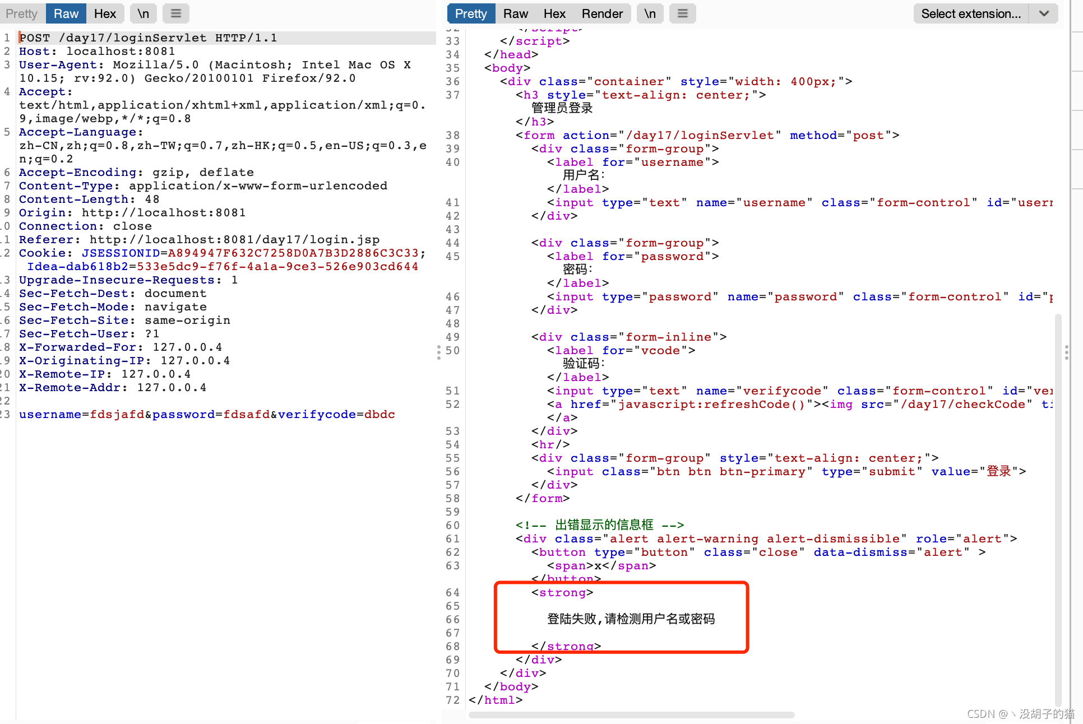Viewport: 1083px width, 724px height.
Task: Click the response horizontal scrollbar
Action: (631, 715)
